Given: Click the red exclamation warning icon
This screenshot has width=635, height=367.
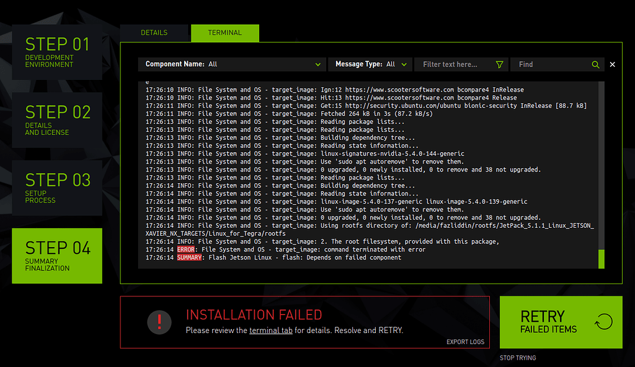Looking at the screenshot, I should coord(159,322).
